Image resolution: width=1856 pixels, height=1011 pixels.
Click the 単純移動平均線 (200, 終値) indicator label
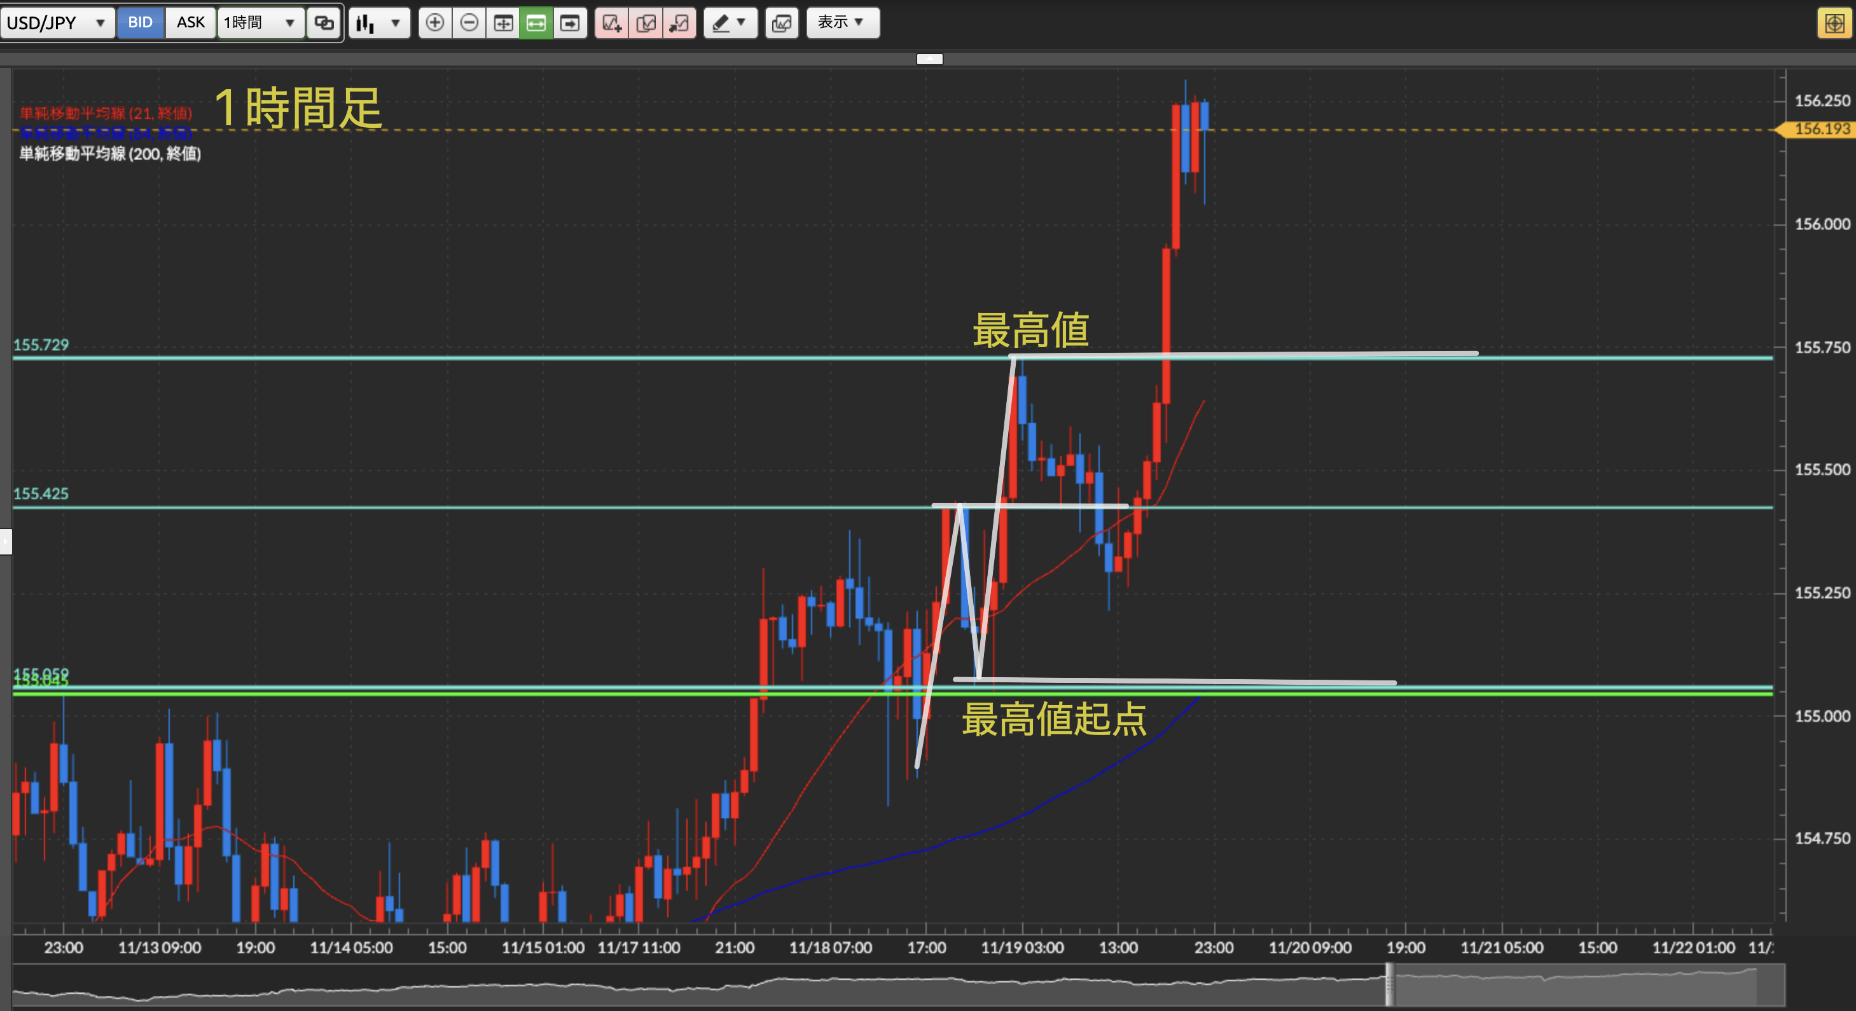tap(110, 153)
